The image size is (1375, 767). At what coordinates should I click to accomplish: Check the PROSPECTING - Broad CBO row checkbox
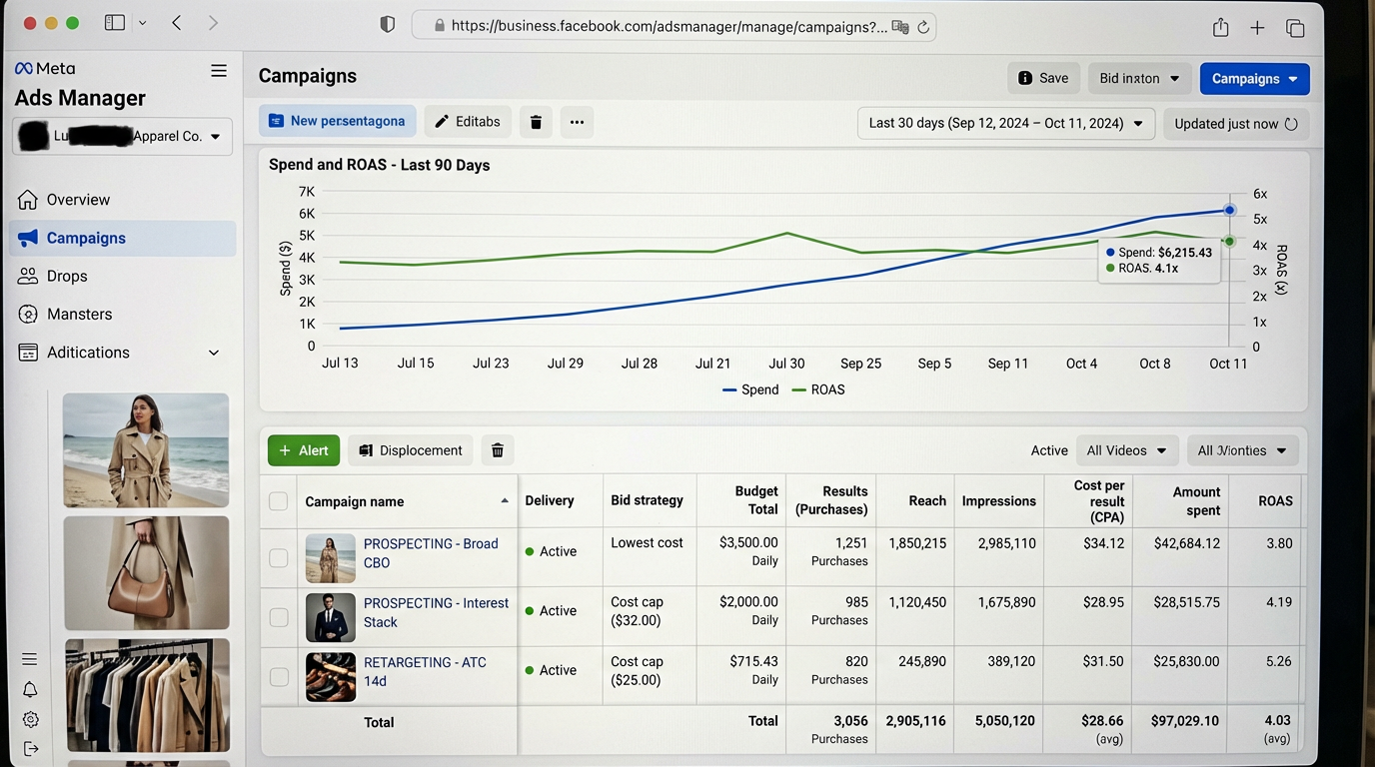(279, 558)
